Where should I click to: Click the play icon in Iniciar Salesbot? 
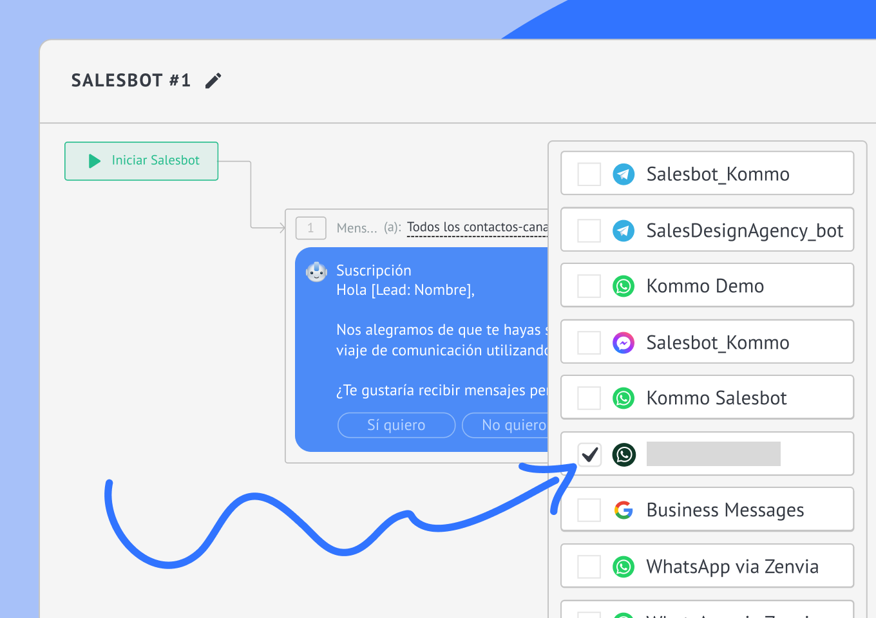[95, 161]
